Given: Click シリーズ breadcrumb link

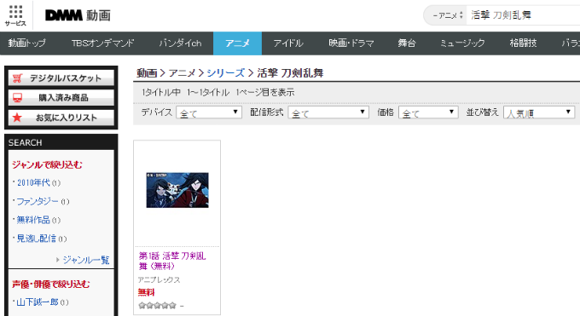Looking at the screenshot, I should point(226,72).
